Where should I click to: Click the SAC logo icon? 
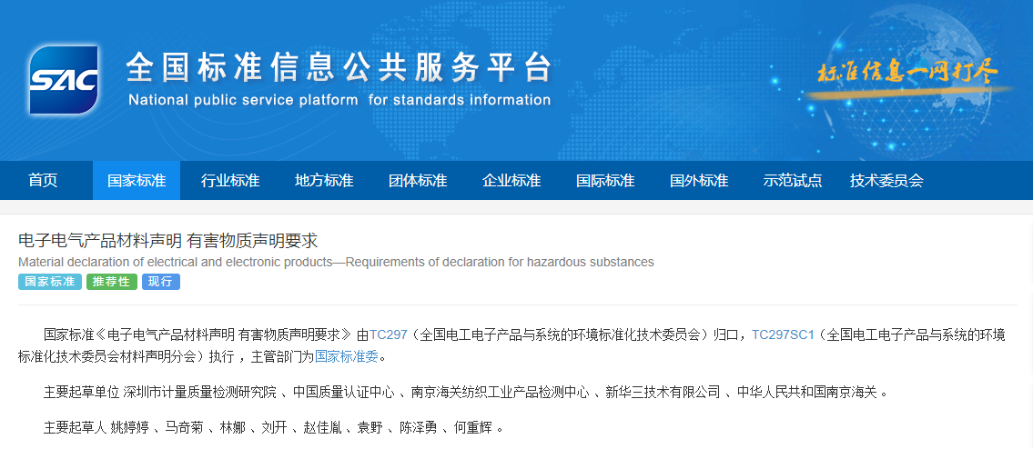pyautogui.click(x=63, y=80)
